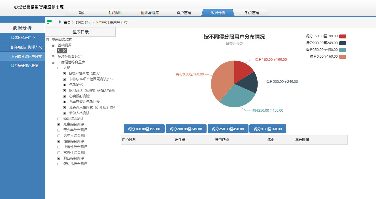This screenshot has height=199, width=376.
Task: Open 按病种统计用户 in the sidebar
Action: (x=23, y=38)
